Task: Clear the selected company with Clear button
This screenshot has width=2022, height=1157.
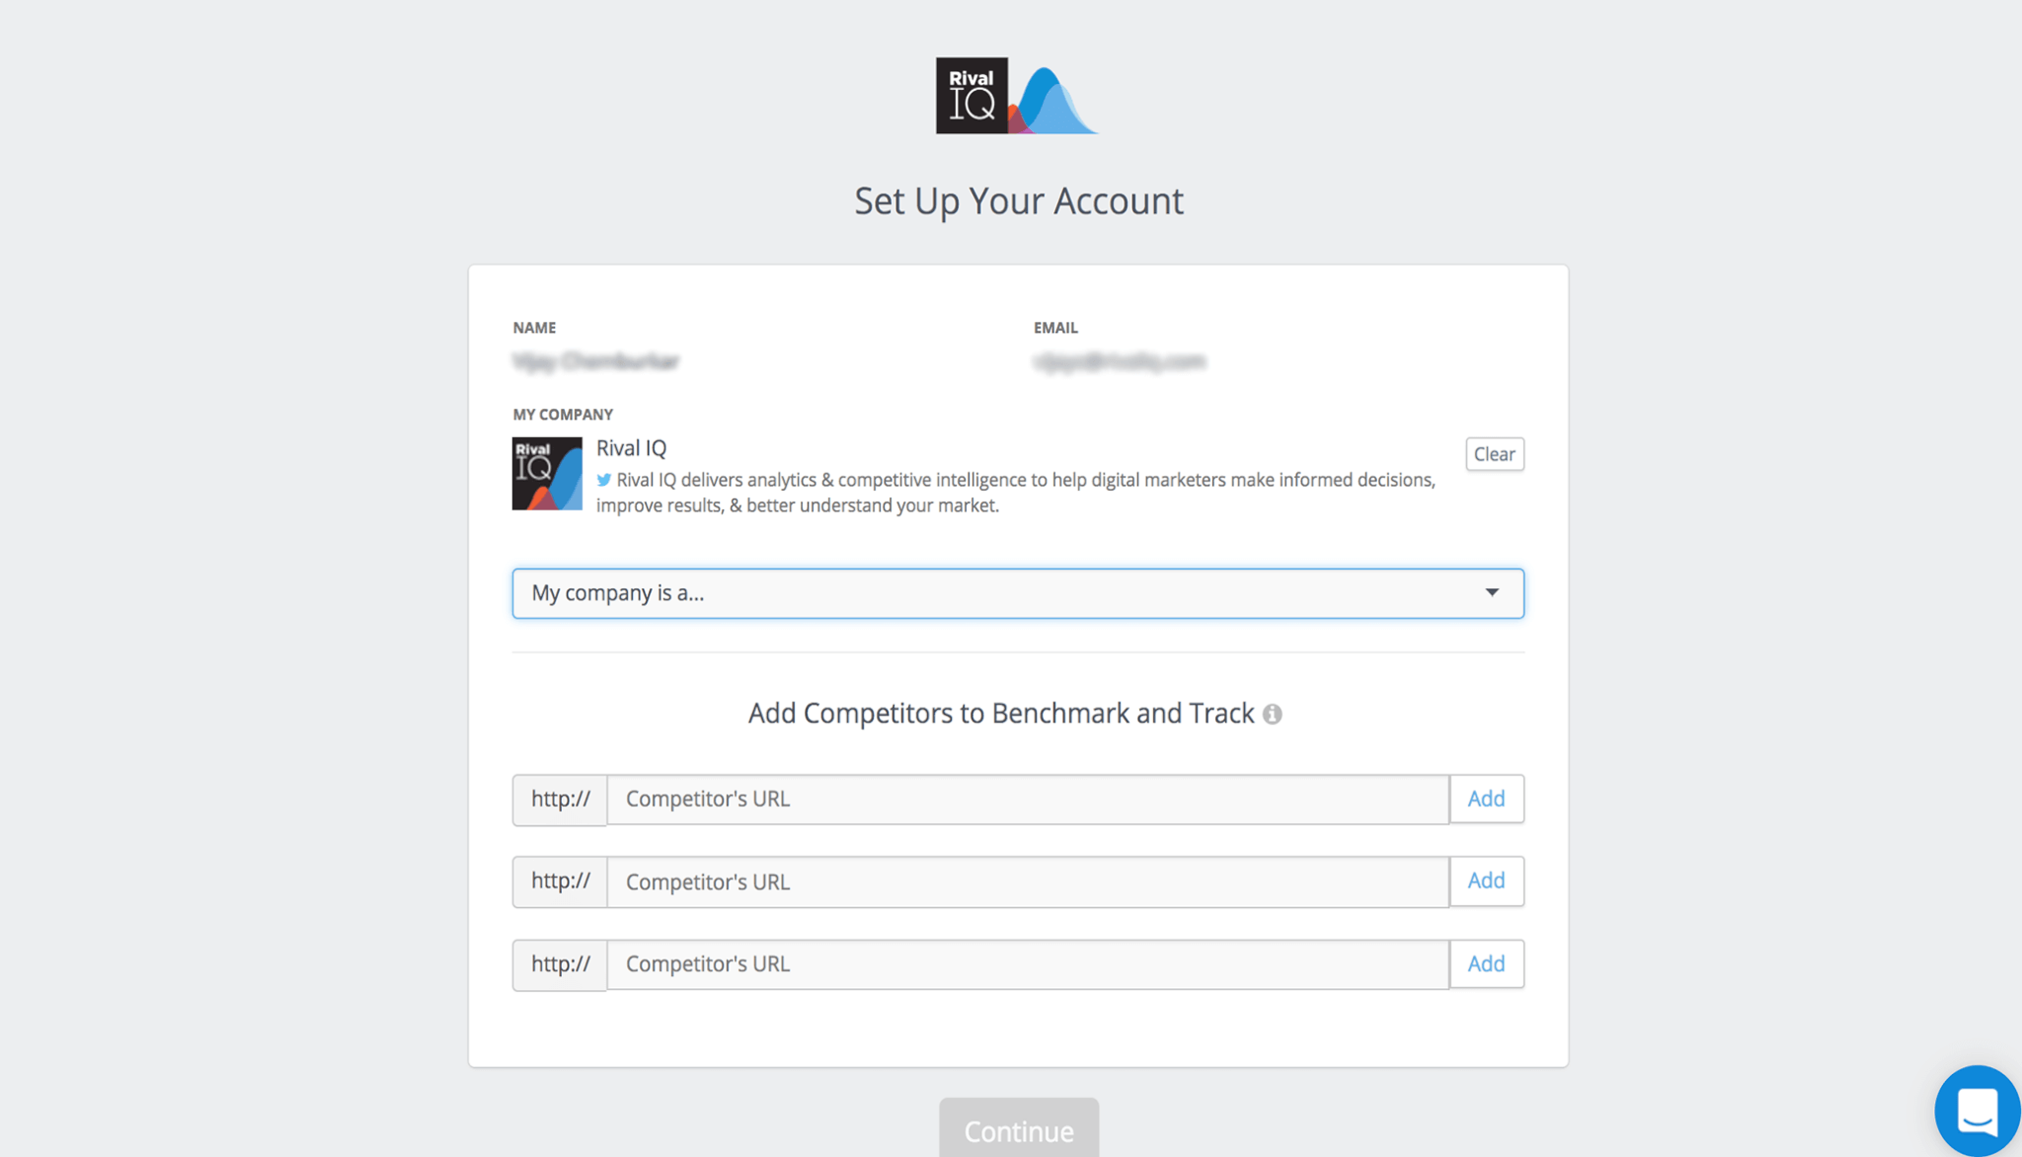Action: [1494, 454]
